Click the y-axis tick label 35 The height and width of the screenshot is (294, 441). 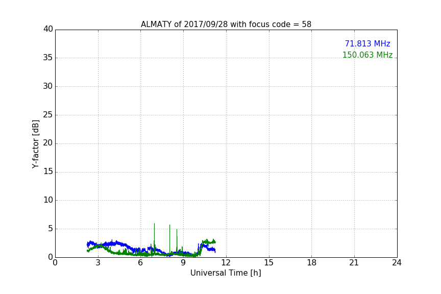48,58
